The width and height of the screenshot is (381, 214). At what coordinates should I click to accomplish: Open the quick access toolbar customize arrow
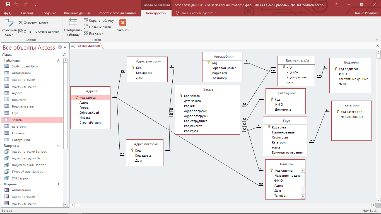(35, 5)
